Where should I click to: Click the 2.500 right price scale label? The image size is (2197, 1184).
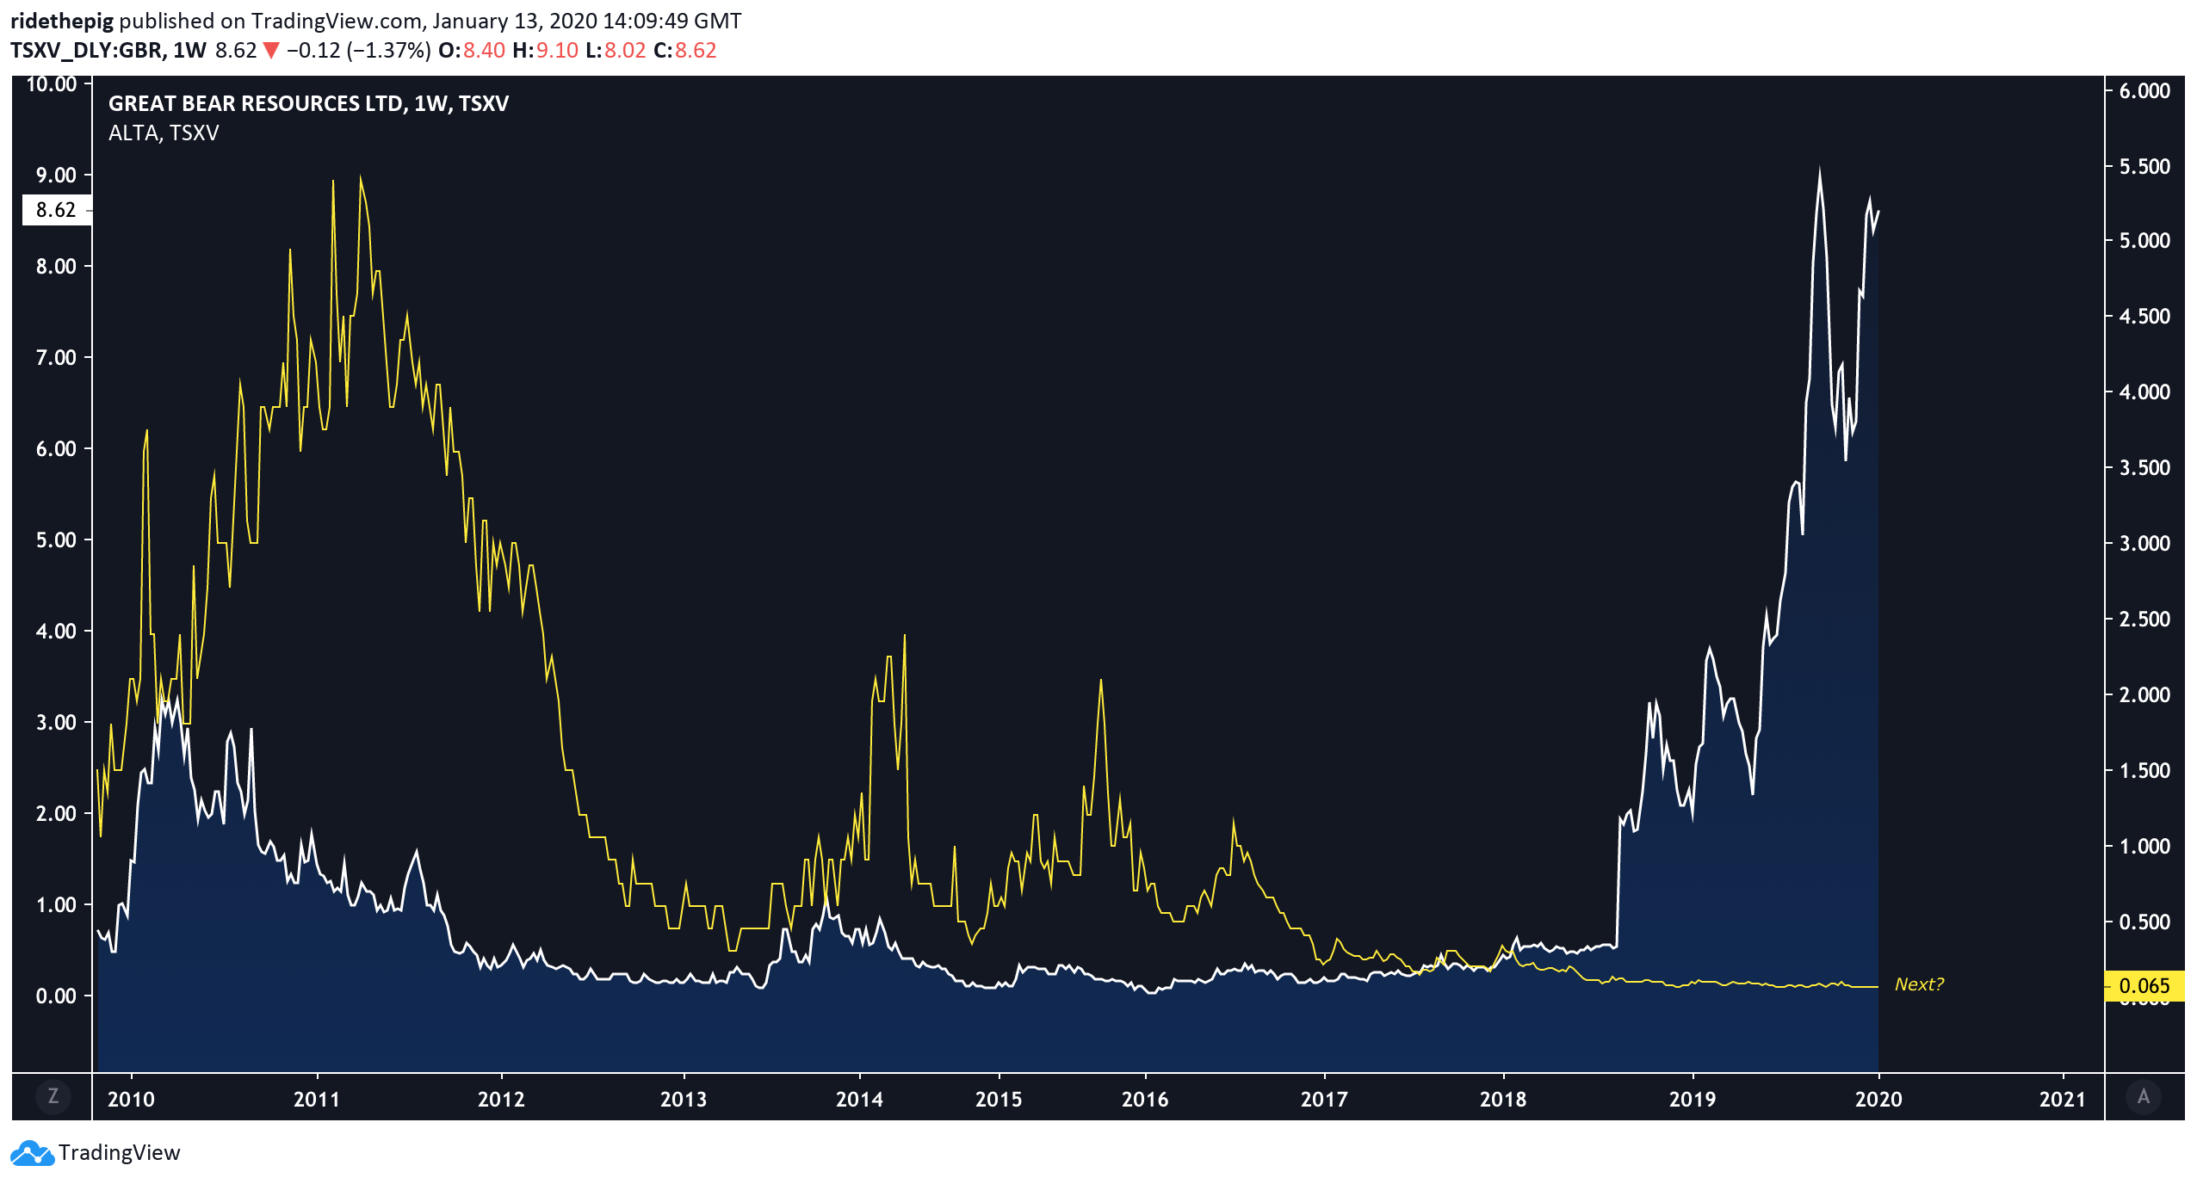[2144, 619]
